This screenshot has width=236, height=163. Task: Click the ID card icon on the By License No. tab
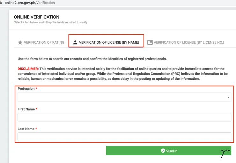150,42
